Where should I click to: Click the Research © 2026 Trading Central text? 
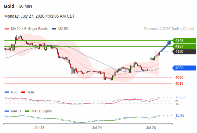point(169,29)
